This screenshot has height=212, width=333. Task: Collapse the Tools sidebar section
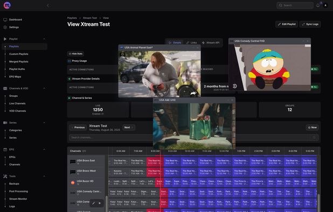point(44,176)
